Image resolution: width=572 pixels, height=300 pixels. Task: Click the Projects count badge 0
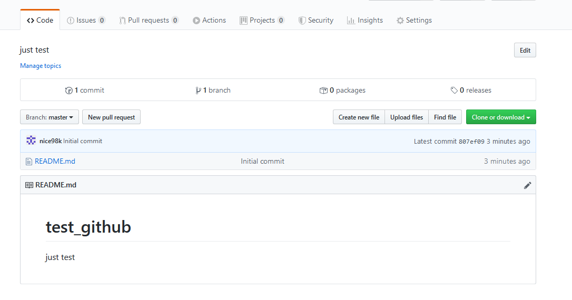(x=281, y=21)
